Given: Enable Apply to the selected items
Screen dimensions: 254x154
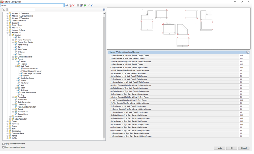Looking at the screenshot, I should tap(3, 144).
